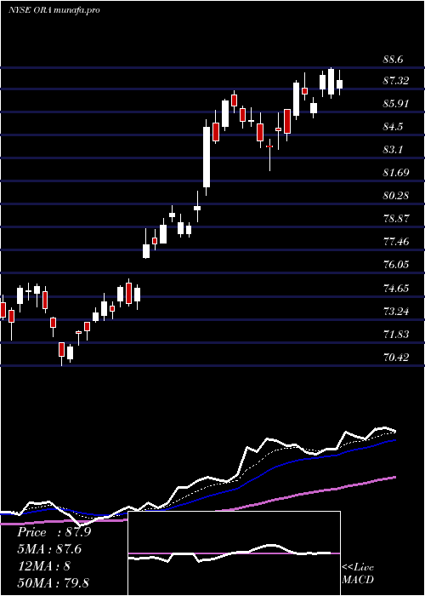Viewport: 425px width, 596px height.
Task: Click the 78.87 price axis label
Action: tap(396, 219)
